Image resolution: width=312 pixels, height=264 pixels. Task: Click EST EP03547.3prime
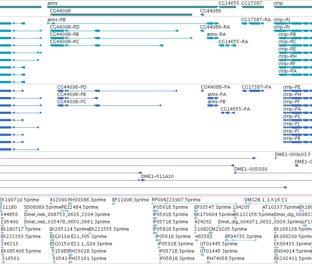click(x=196, y=211)
